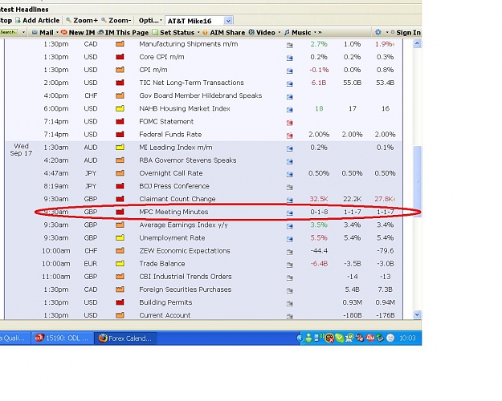The image size is (502, 401).
Task: Open detail icon for NAHB Housing Market Index
Action: 289,110
